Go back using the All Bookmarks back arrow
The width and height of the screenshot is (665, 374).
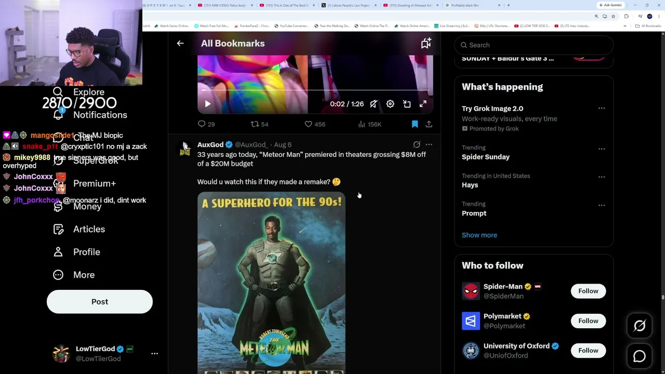[180, 44]
